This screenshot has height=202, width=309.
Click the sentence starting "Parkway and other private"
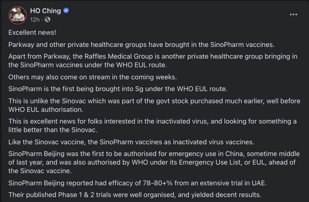(141, 44)
